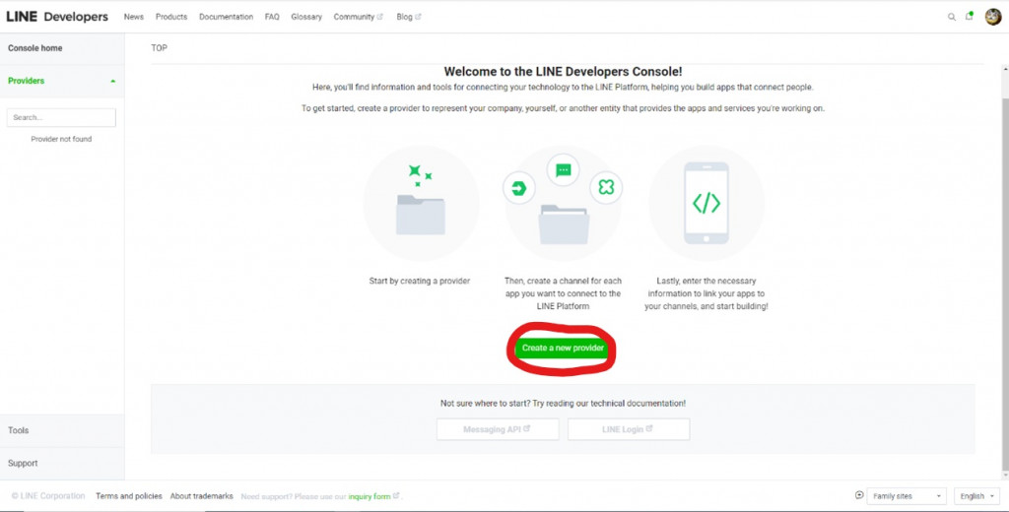Open the user profile avatar
This screenshot has height=512, width=1009.
point(993,18)
